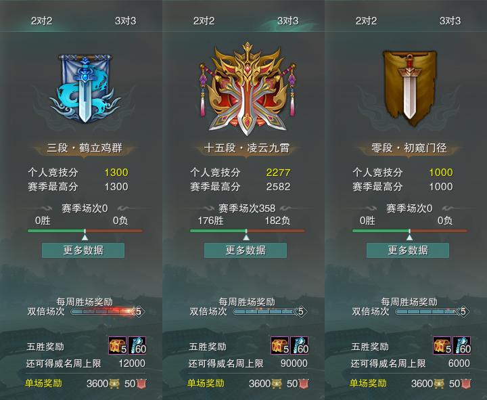This screenshot has width=487, height=400.
Task: Click treasure chest reward in middle panel
Action: tap(280, 345)
